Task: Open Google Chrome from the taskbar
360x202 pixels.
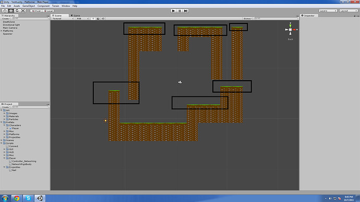Action: (x=17, y=198)
